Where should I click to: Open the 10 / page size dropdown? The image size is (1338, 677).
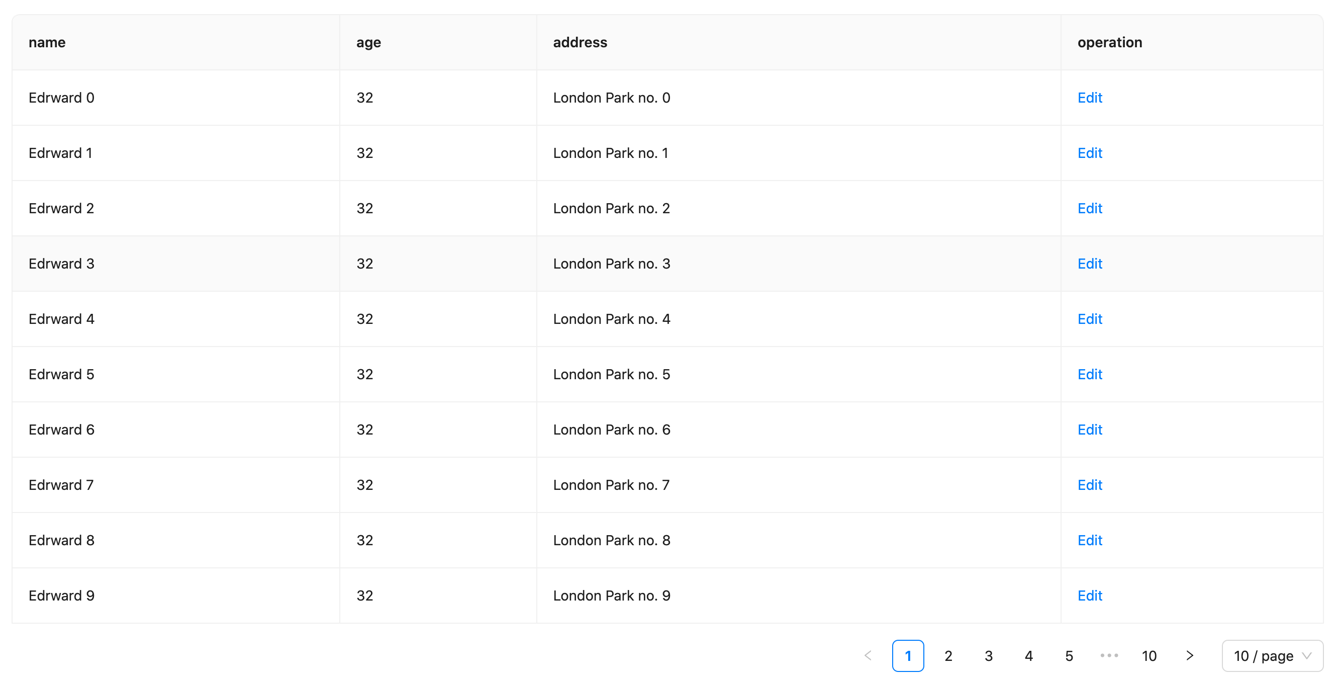(x=1272, y=655)
